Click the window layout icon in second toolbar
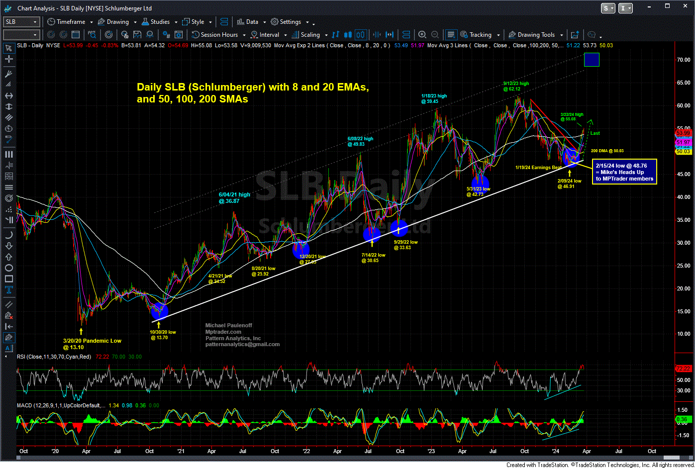The image size is (695, 468). pos(75,35)
